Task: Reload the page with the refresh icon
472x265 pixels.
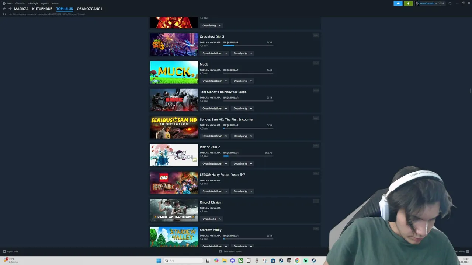Action: tap(4, 14)
